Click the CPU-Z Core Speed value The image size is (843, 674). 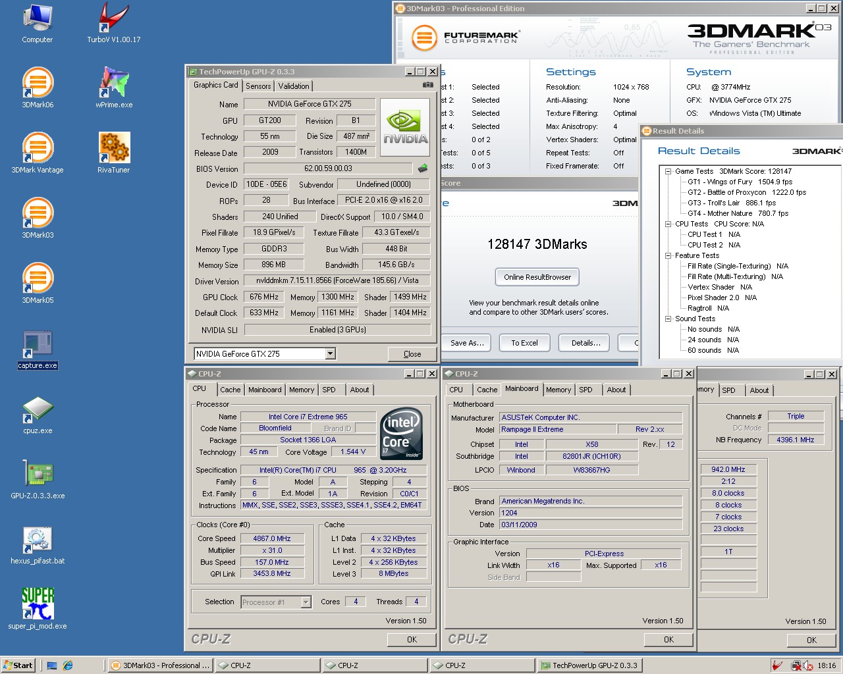[272, 538]
